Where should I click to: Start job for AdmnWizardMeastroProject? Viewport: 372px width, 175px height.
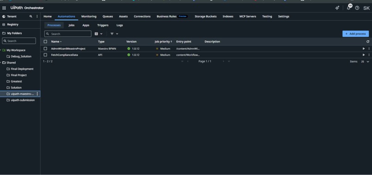[x=364, y=48]
